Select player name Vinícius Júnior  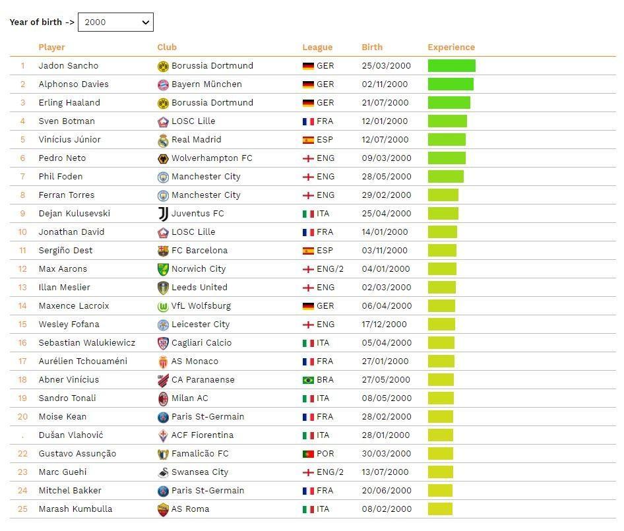click(x=69, y=140)
